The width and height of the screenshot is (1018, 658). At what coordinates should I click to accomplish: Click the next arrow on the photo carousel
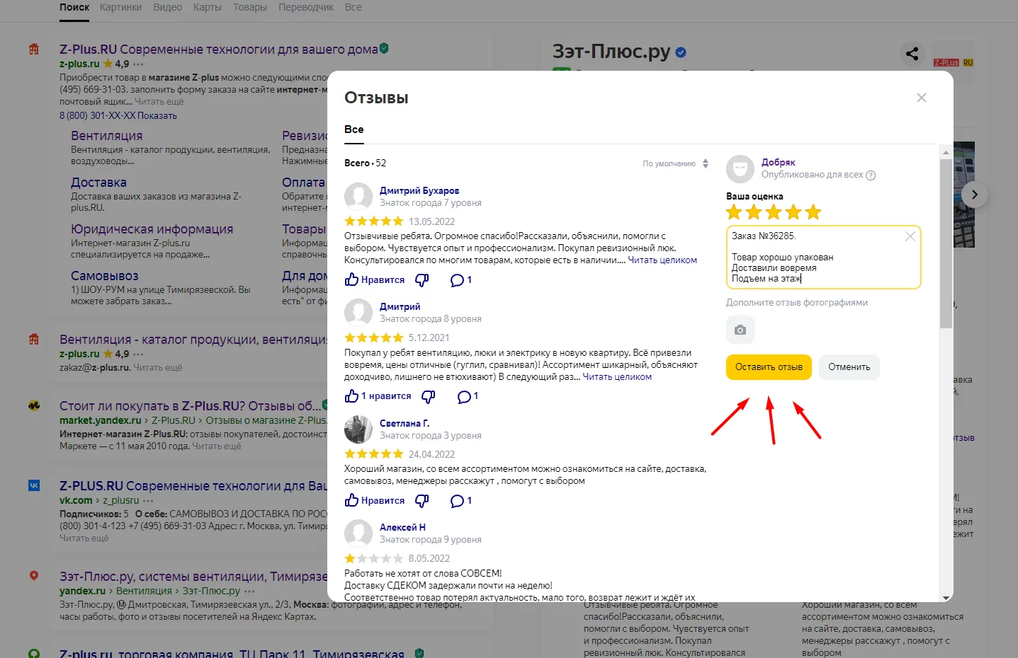[975, 195]
